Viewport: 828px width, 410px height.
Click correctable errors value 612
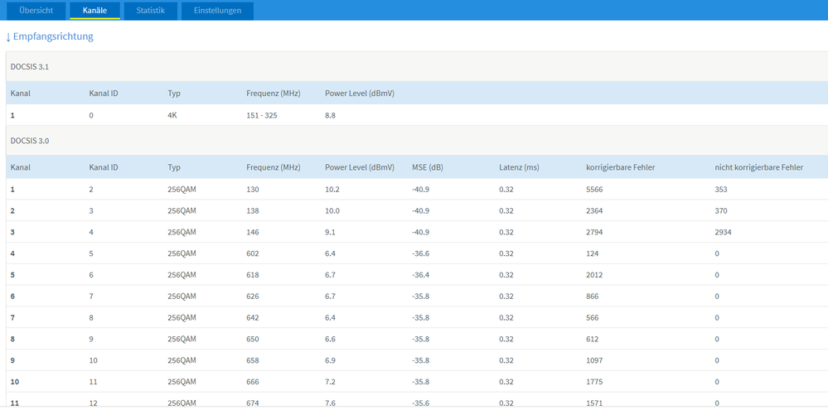coord(592,340)
